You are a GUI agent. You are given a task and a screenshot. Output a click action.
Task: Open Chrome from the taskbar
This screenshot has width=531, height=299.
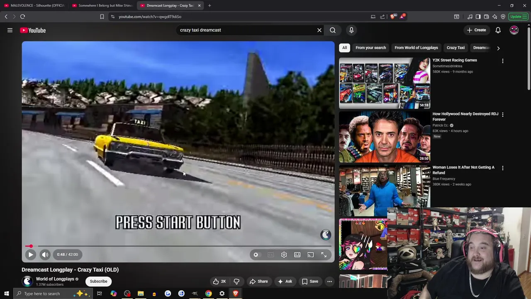pyautogui.click(x=208, y=294)
